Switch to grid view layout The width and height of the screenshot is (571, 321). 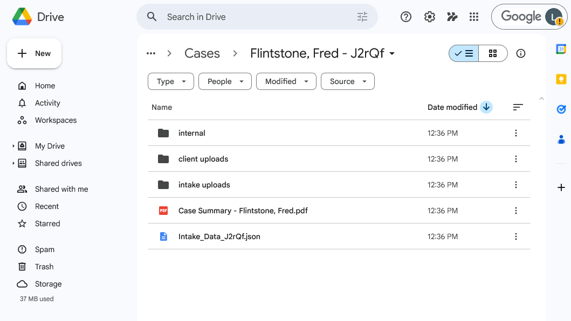tap(492, 53)
